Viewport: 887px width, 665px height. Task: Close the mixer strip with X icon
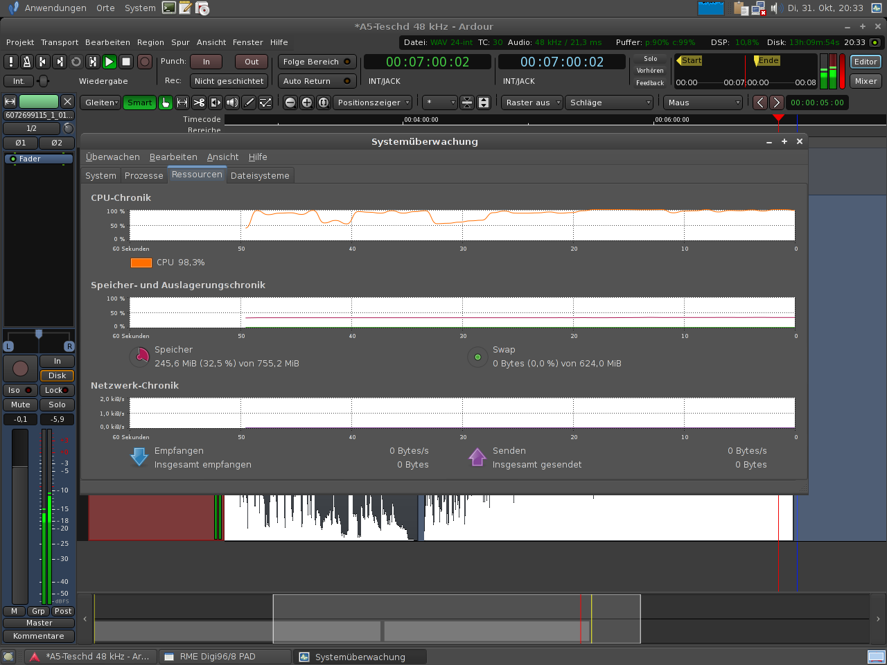(x=67, y=102)
